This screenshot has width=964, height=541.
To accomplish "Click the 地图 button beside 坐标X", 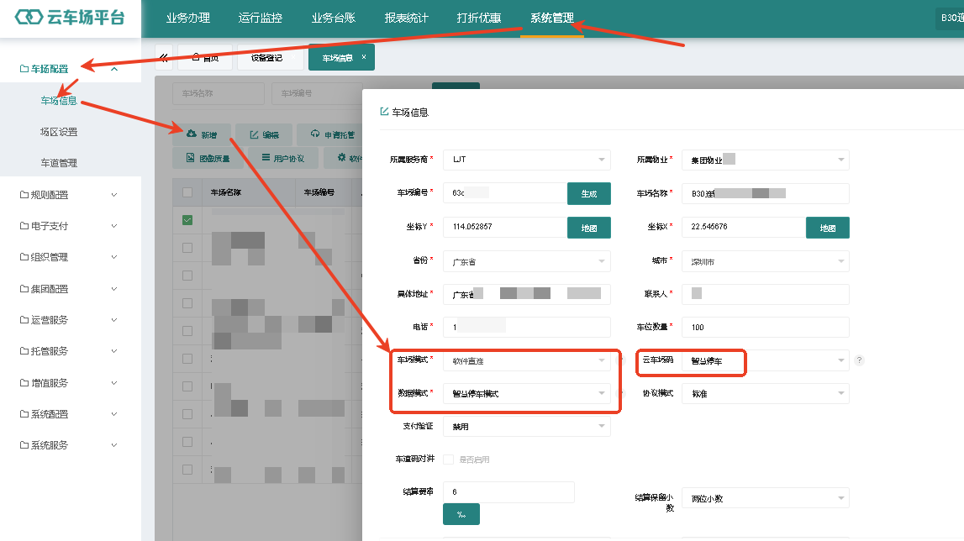I will (x=828, y=228).
